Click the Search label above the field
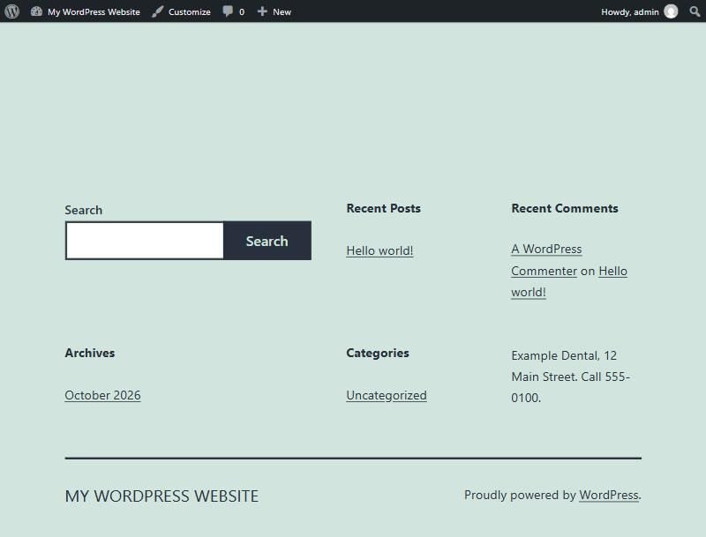Image resolution: width=706 pixels, height=537 pixels. coord(83,210)
